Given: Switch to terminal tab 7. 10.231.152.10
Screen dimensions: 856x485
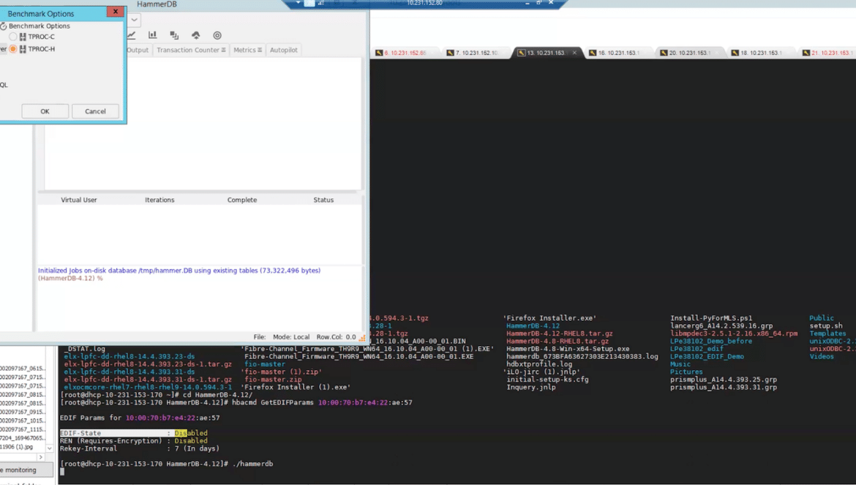Looking at the screenshot, I should pos(476,53).
